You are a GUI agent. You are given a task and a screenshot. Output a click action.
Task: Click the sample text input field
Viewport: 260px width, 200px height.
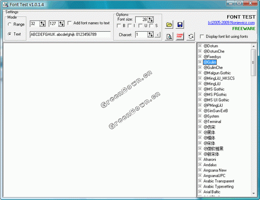[x=70, y=34]
